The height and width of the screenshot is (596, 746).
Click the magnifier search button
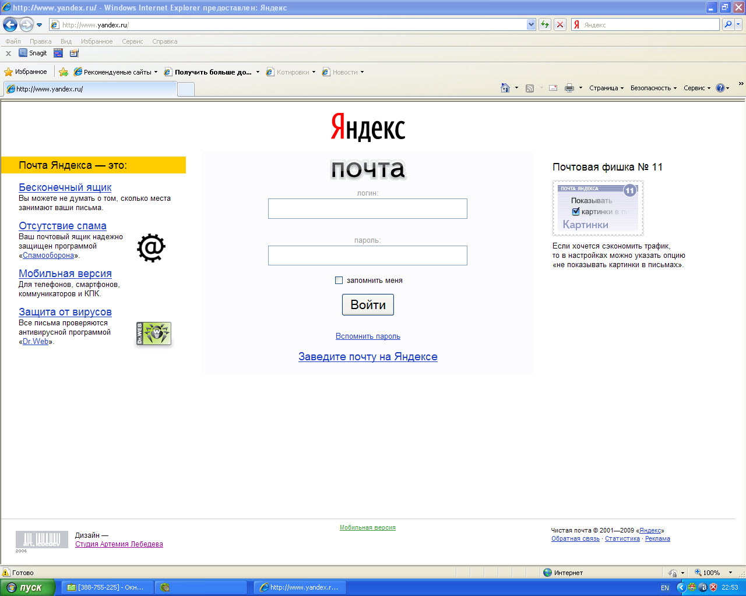728,24
